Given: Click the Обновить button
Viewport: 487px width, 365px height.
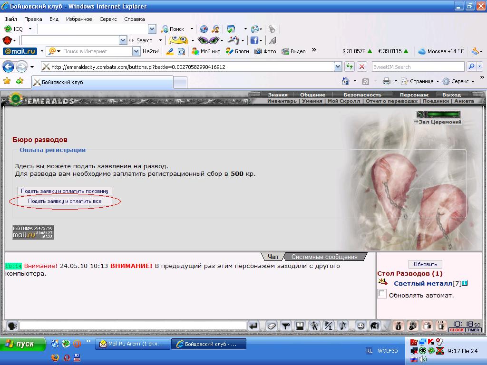Looking at the screenshot, I should (425, 264).
